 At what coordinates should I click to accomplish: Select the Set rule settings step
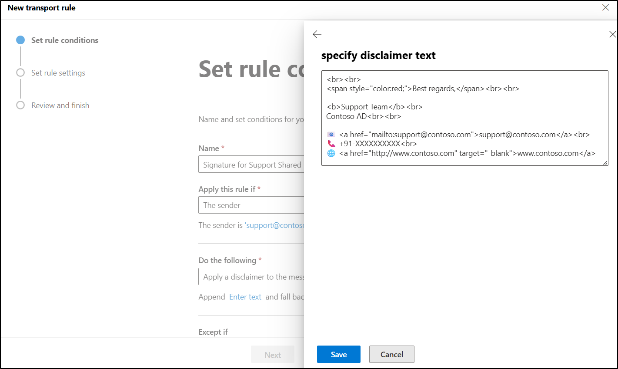click(x=58, y=72)
